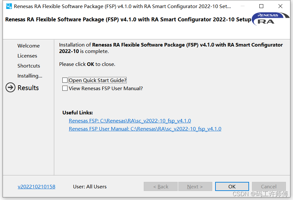Close the setup window

tap(280, 6)
